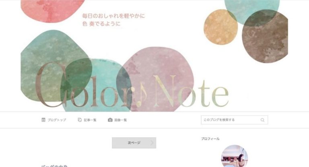Click the orange watercolor circle in banner
The width and height of the screenshot is (309, 167).
[x=220, y=27]
